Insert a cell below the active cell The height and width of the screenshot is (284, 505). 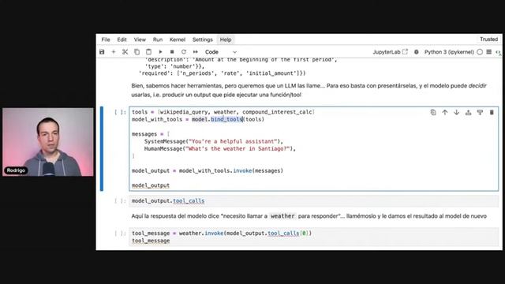click(480, 112)
